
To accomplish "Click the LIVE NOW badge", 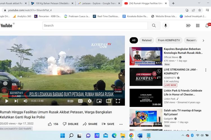I will click(170, 85).
